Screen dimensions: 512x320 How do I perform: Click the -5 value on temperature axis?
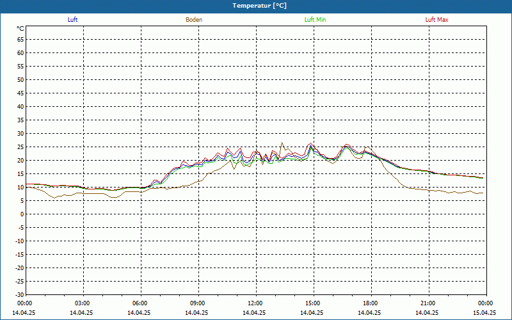pos(20,228)
